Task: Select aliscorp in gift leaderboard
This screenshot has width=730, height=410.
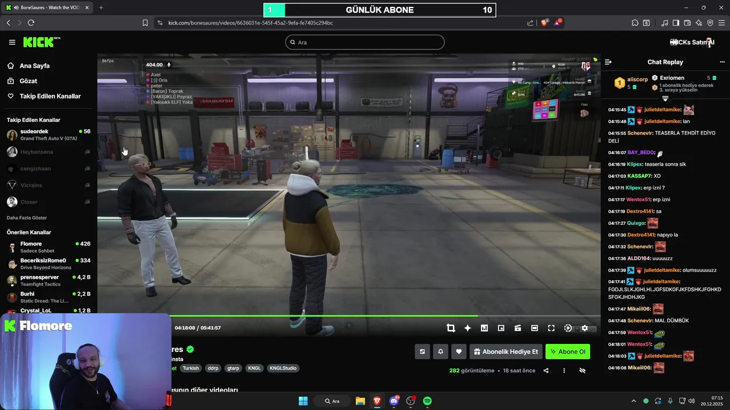Action: click(x=630, y=83)
